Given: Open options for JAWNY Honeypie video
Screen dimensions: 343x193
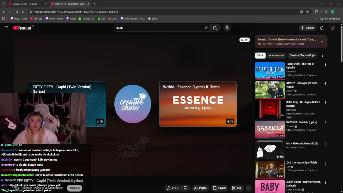Looking at the screenshot, I should pos(325,84).
